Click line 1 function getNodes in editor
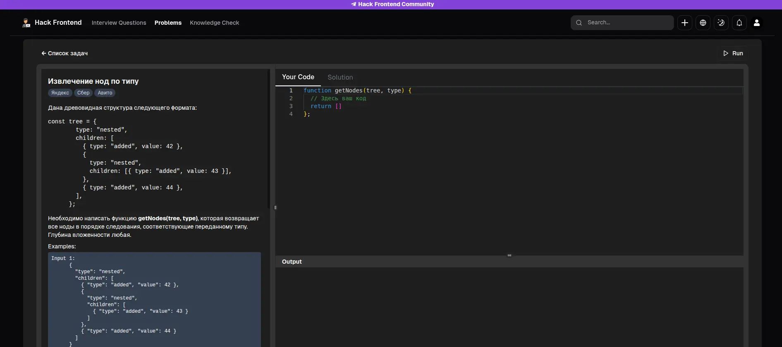Viewport: 782px width, 347px height. 357,90
